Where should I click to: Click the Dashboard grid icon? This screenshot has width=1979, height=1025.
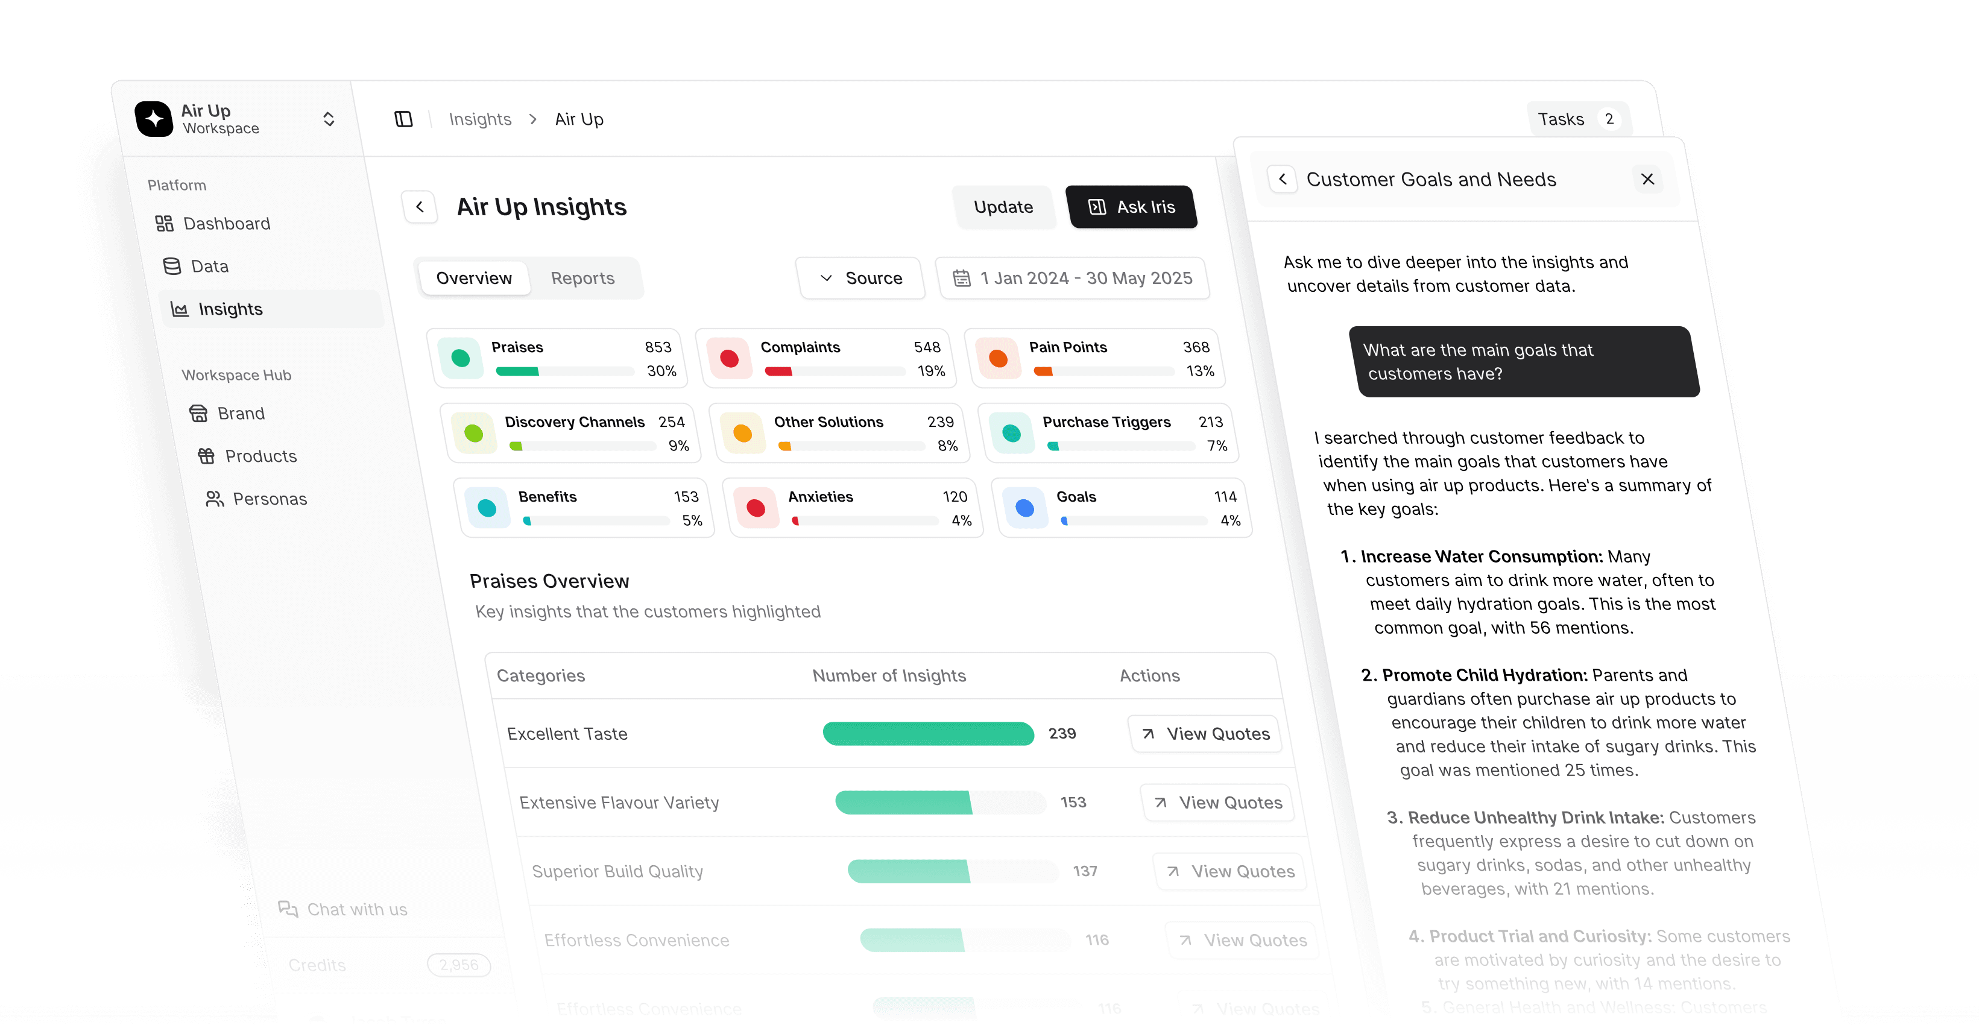(163, 224)
